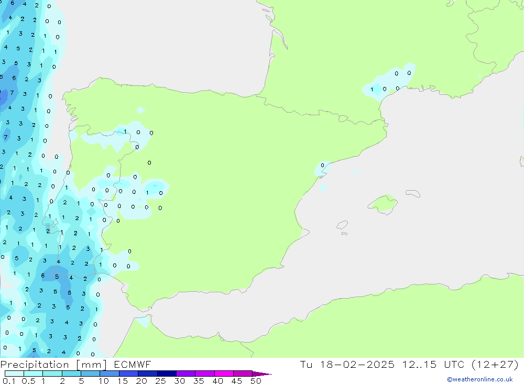524x384 pixels.
Task: Click the 25–30 mm dark blue legend box
Action: tap(167, 374)
